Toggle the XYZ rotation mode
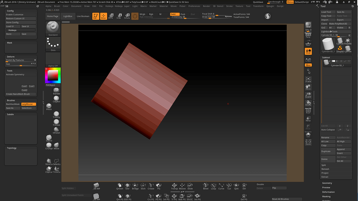Screen dimensions: 358x201 coord(308,65)
